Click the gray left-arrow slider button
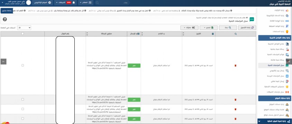 [3, 62]
